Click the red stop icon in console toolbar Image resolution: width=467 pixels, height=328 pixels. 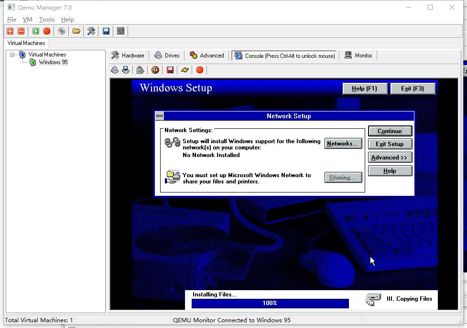200,70
